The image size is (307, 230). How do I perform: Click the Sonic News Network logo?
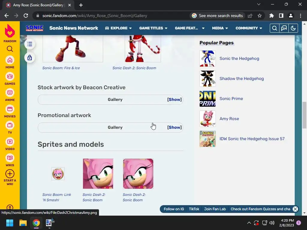point(34,28)
